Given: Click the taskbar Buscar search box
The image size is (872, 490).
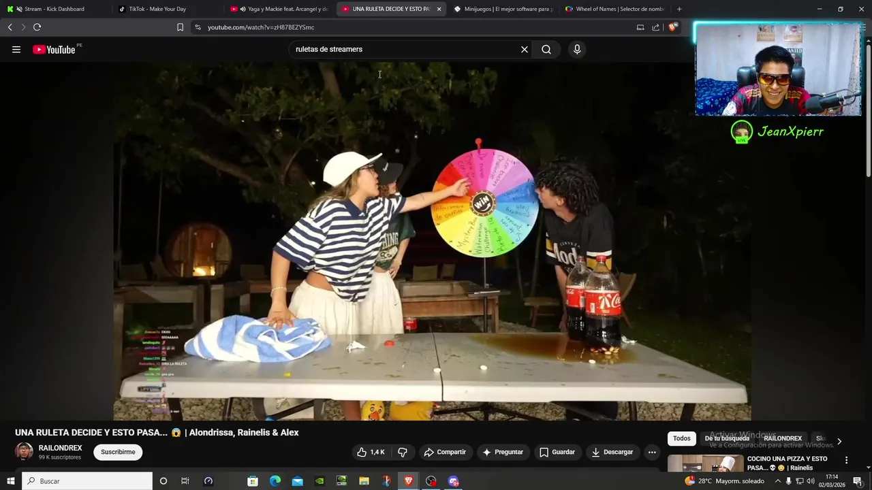Looking at the screenshot, I should point(87,481).
